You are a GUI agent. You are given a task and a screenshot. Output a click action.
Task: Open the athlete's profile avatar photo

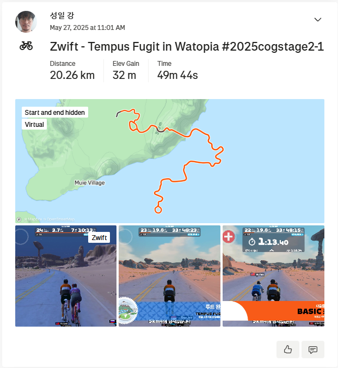coord(26,22)
